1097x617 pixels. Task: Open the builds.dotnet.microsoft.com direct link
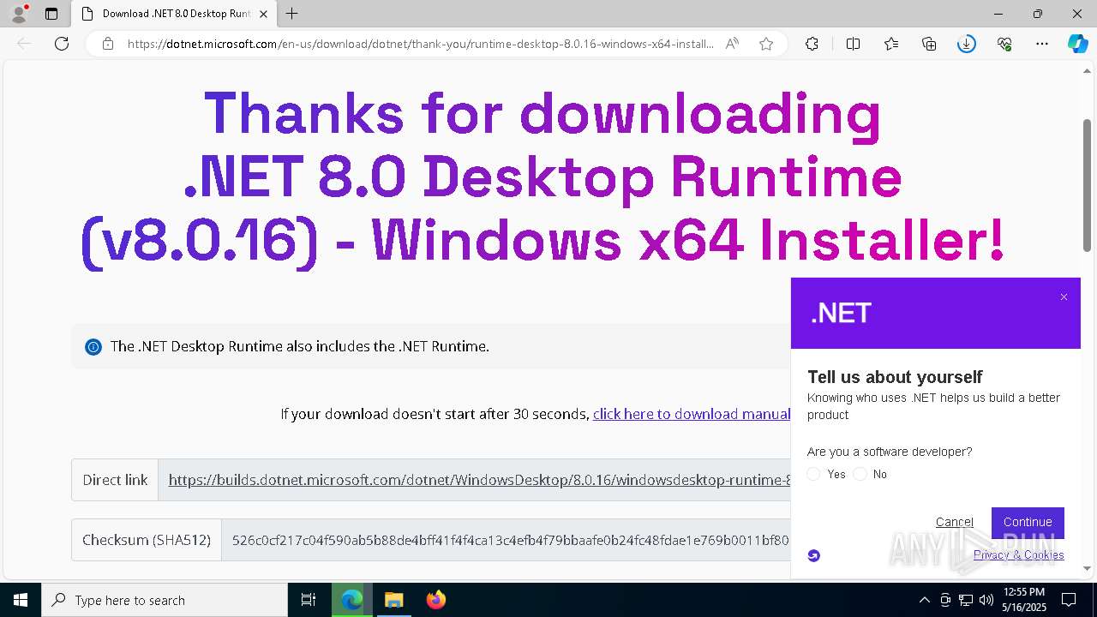pyautogui.click(x=479, y=480)
